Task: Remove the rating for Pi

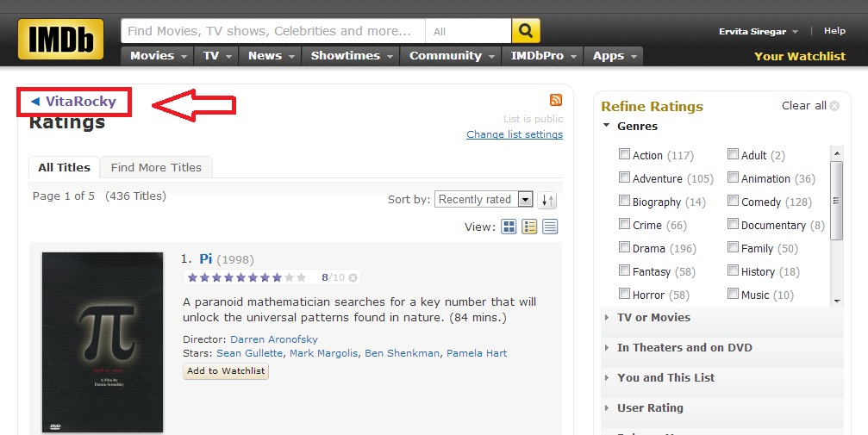Action: pos(353,277)
